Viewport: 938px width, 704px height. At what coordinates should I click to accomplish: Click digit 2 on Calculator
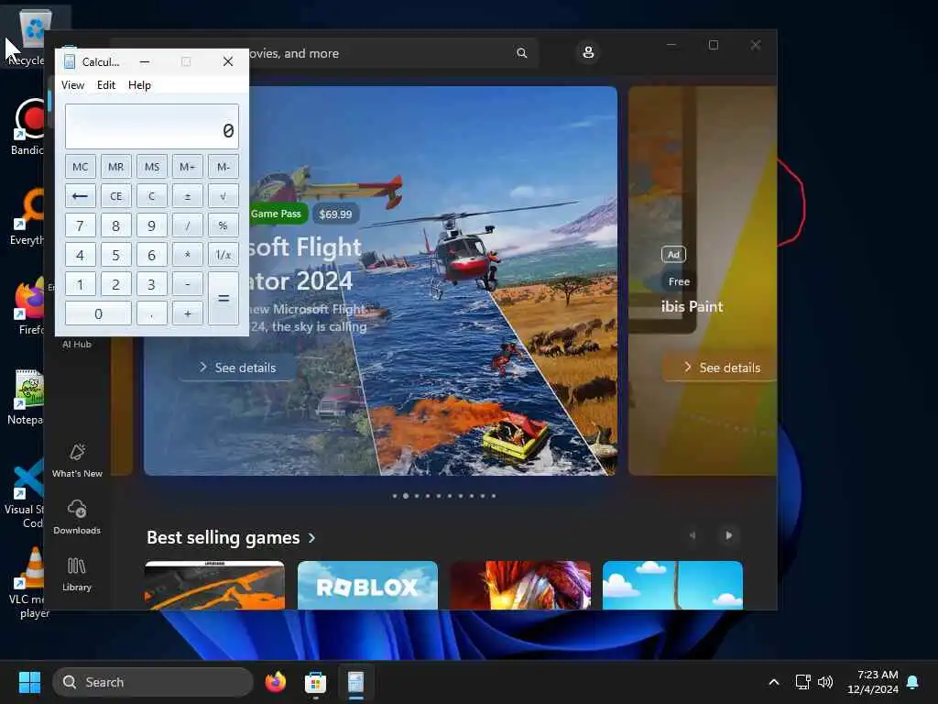point(116,284)
